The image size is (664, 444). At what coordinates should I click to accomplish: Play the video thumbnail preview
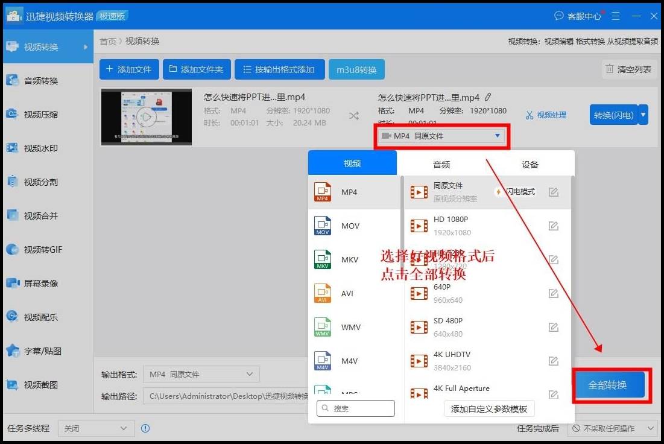[147, 116]
